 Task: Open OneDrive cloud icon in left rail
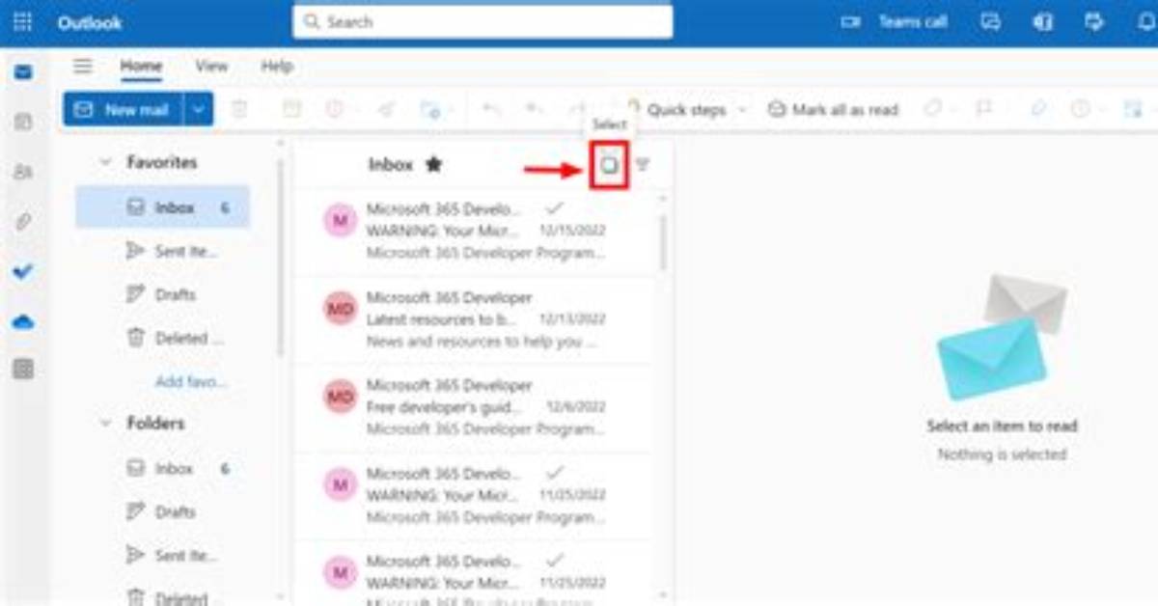click(x=23, y=322)
